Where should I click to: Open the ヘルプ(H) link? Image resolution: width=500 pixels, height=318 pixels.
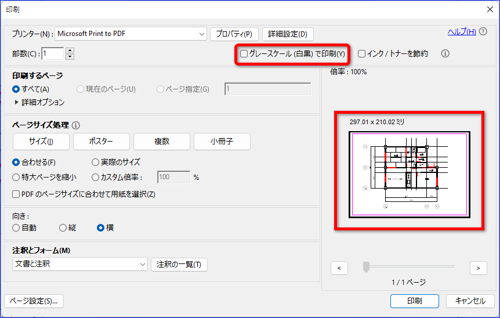[462, 31]
